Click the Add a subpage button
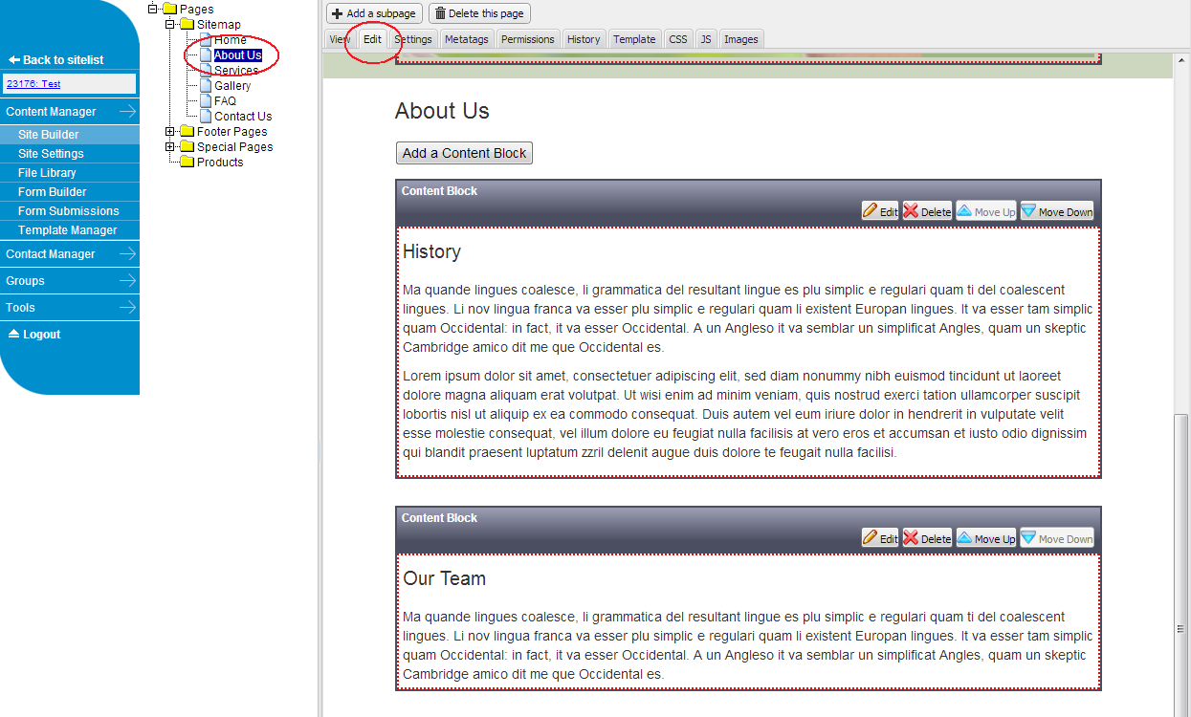 [374, 13]
